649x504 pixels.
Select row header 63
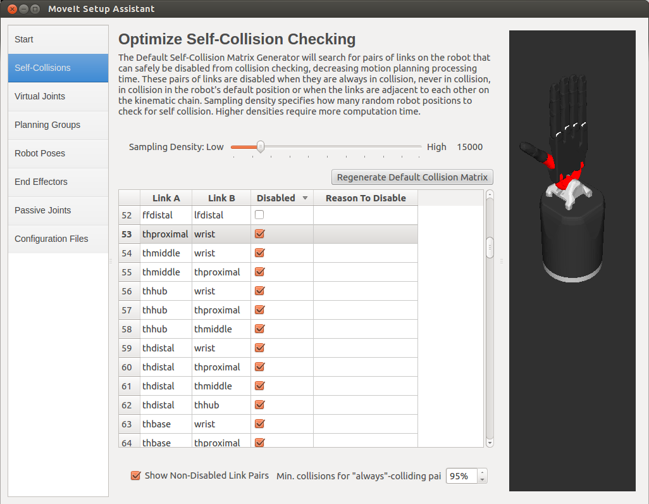point(130,424)
